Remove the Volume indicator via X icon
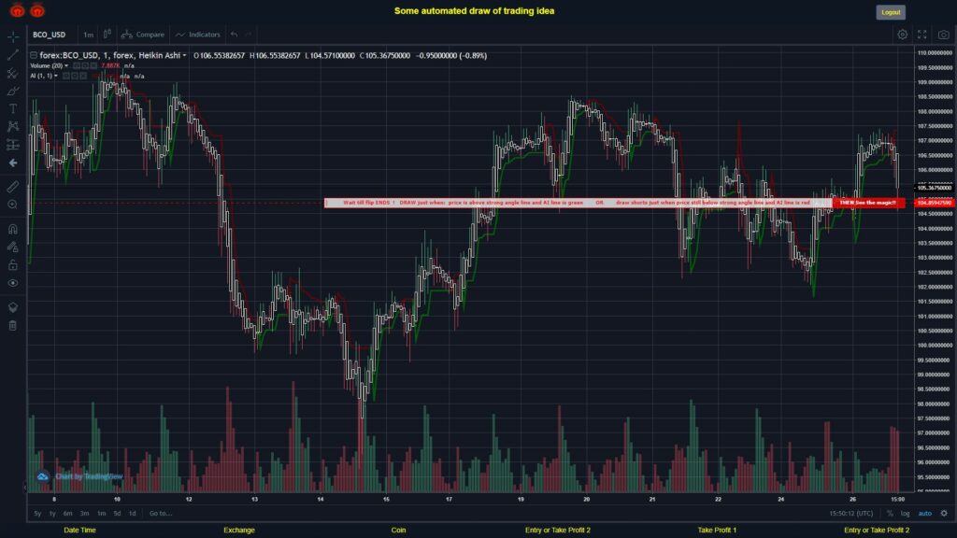 point(93,66)
